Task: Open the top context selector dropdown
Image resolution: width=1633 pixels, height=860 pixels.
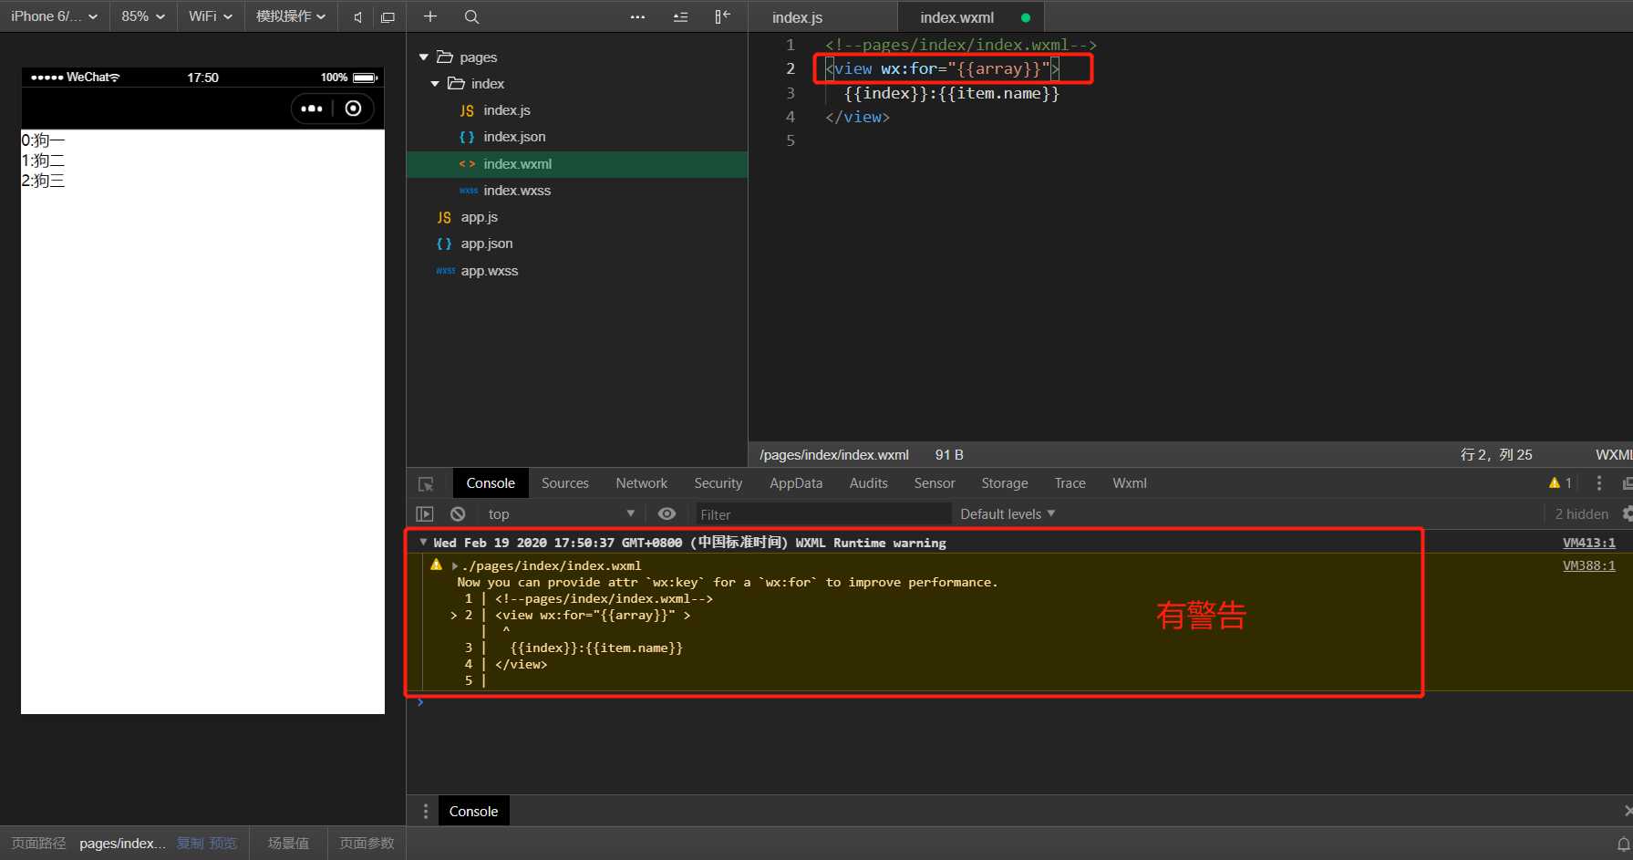Action: tap(560, 514)
